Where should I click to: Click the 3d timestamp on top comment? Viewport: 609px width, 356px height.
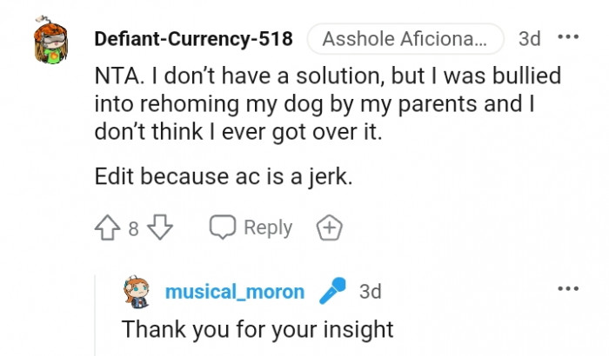pyautogui.click(x=529, y=39)
